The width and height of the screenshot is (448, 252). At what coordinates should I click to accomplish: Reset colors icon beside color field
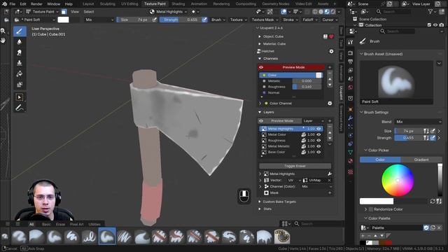433,202
